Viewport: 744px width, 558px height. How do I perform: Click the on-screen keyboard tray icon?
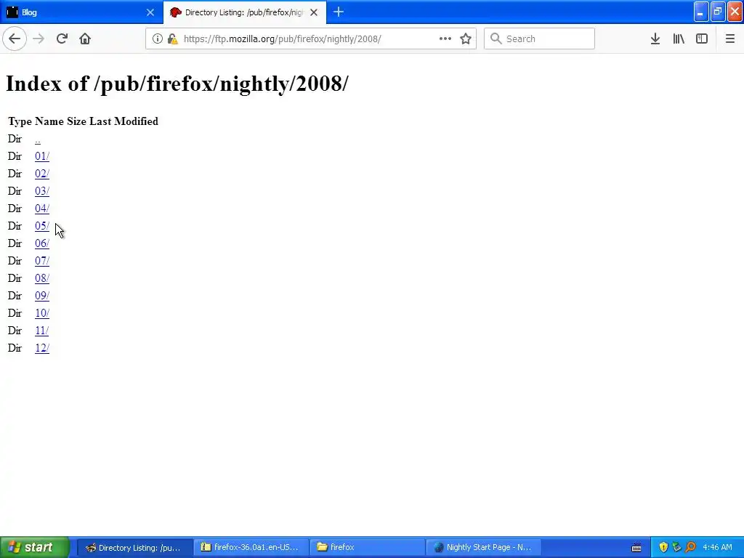pos(636,548)
